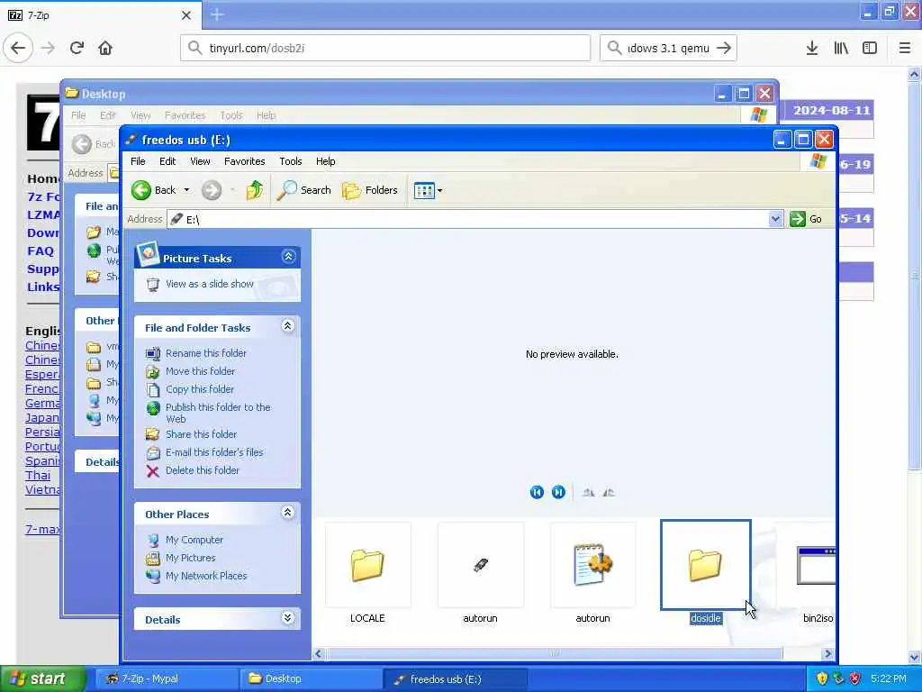Close the 7-Zip browser tab
The height and width of the screenshot is (692, 922).
click(186, 15)
